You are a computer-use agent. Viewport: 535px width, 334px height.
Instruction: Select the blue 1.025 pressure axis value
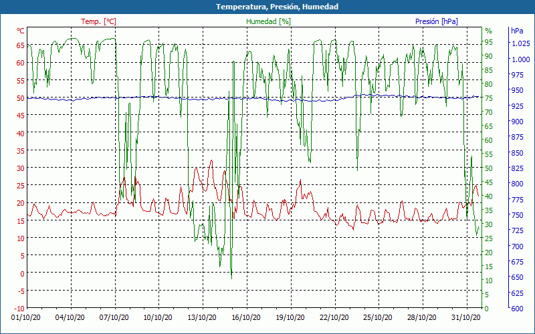[521, 43]
